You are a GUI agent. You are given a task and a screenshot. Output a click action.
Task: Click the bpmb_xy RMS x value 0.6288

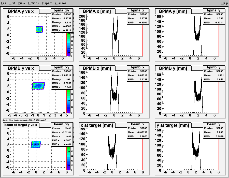(x=67, y=83)
